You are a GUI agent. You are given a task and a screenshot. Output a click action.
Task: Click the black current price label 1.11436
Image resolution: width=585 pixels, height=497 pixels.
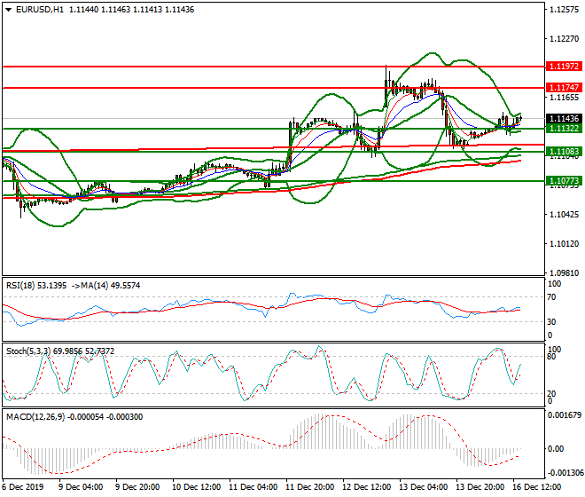[564, 118]
